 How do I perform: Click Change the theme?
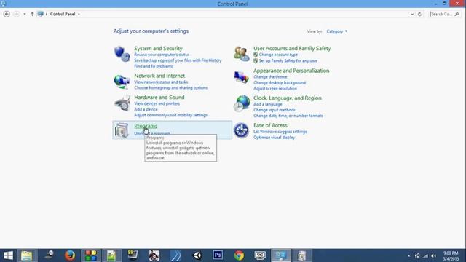point(270,76)
